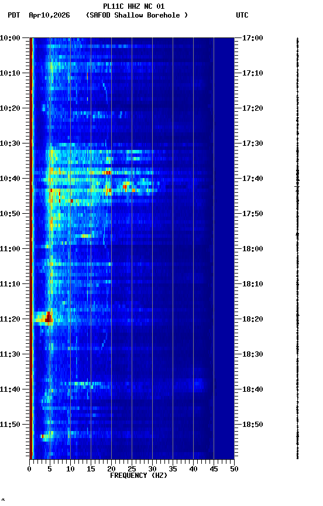The width and height of the screenshot is (323, 506).
Task: Click the 11:20 PDT time label
Action: tap(10, 319)
